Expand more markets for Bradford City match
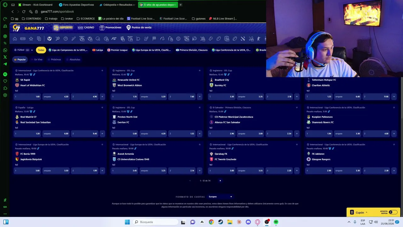 pyautogui.click(x=297, y=96)
